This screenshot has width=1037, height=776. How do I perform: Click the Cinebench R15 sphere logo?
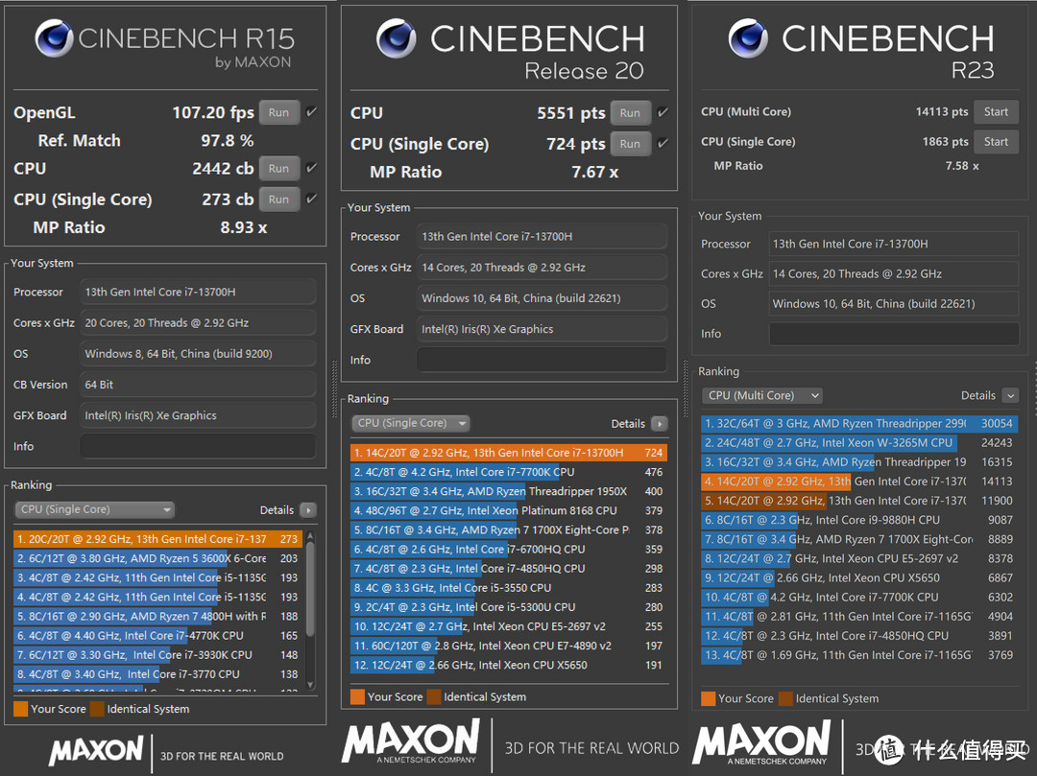tap(55, 39)
